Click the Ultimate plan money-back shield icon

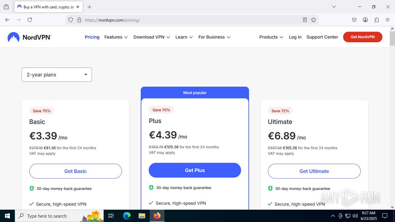click(x=270, y=188)
